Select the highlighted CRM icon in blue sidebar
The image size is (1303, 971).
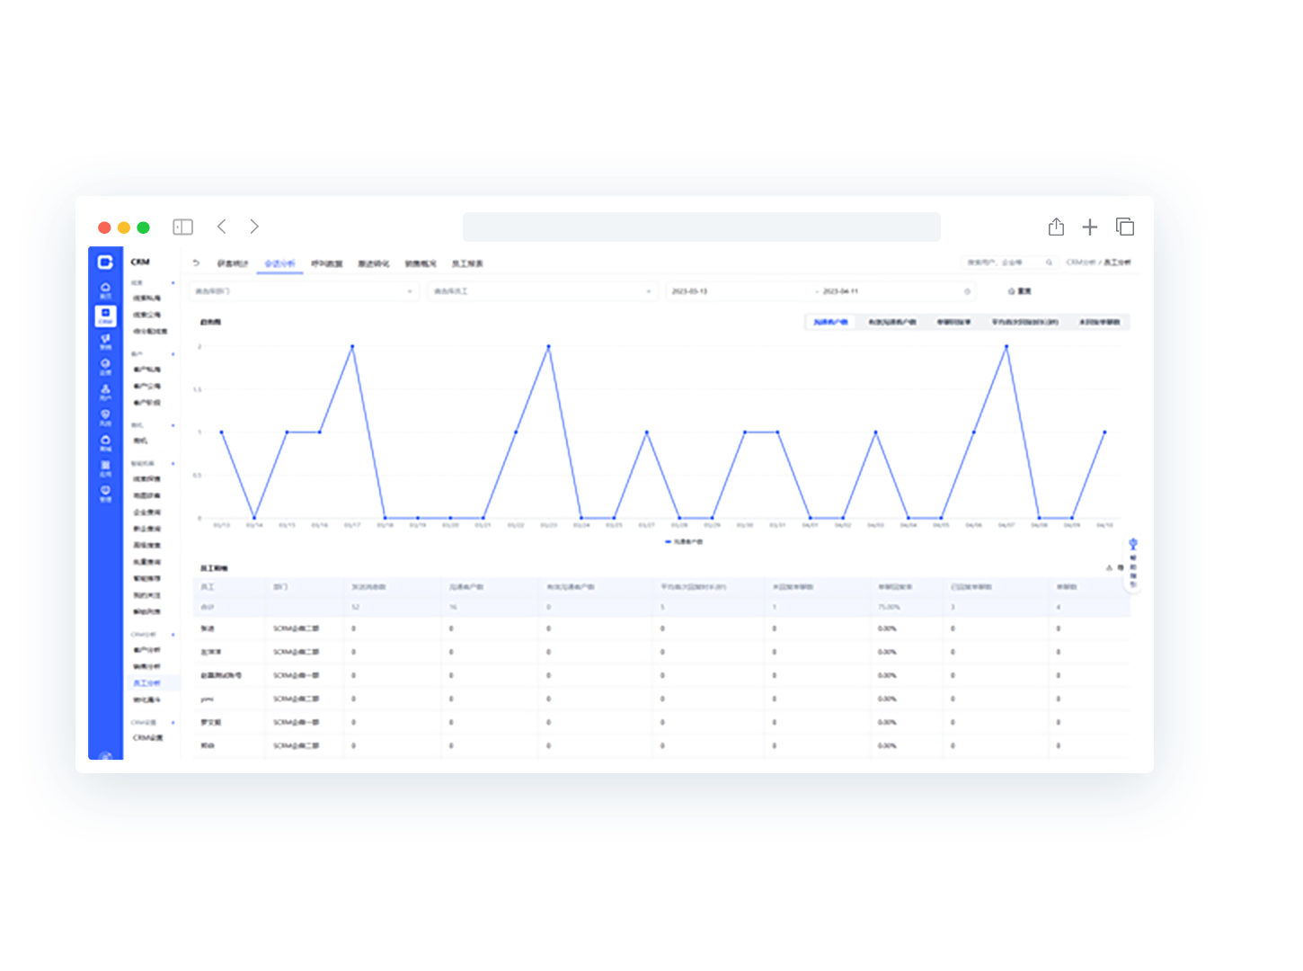pos(105,316)
